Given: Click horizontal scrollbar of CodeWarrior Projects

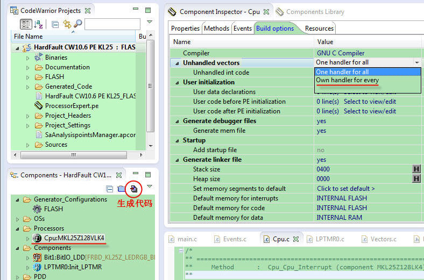Looking at the screenshot, I should coord(74,155).
